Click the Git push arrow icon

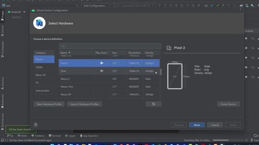(x=223, y=6)
